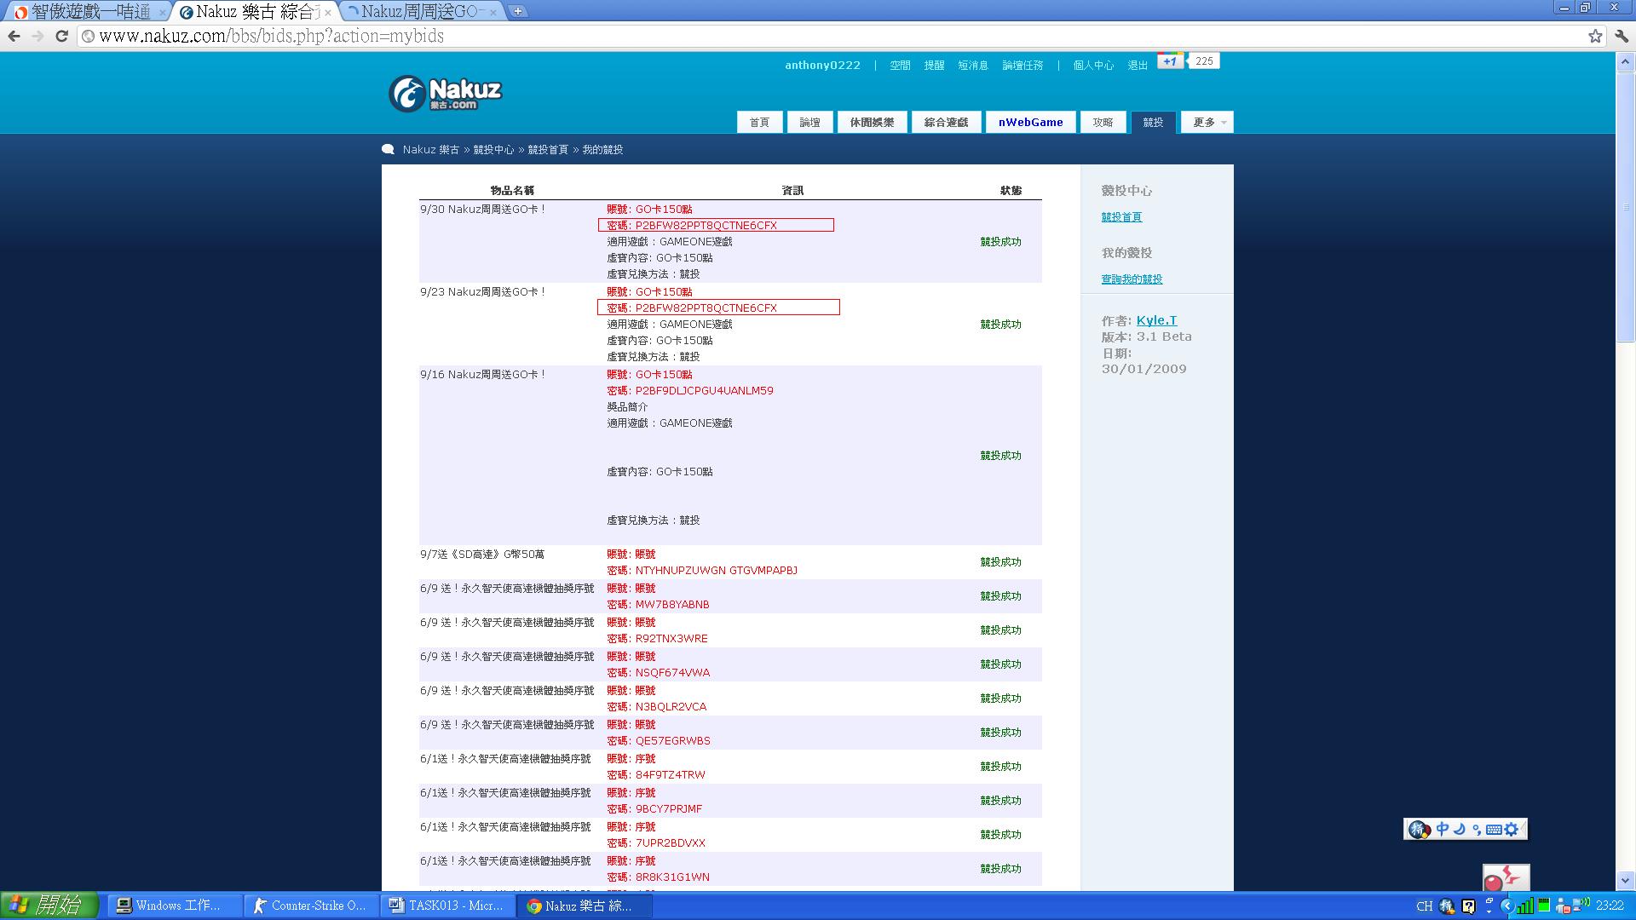Expand the 更多 navigation dropdown
The image size is (1636, 920).
[x=1210, y=123]
